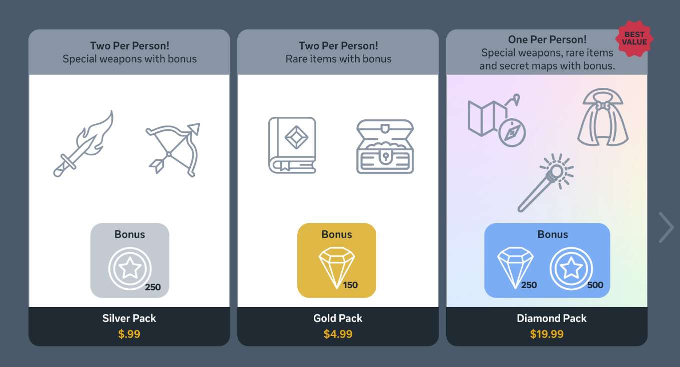Viewport: 680px width, 367px height.
Task: Select the cape icon in Diamond Pack
Action: click(x=603, y=117)
